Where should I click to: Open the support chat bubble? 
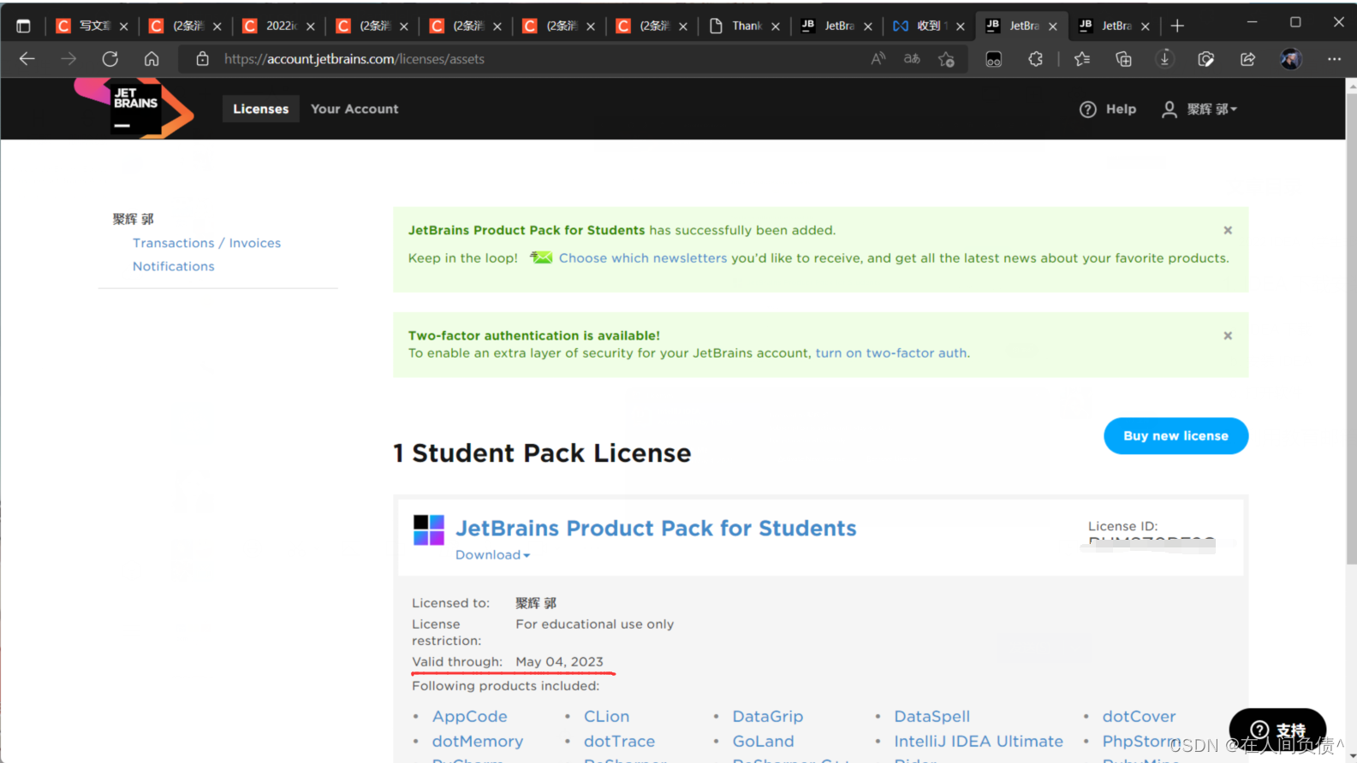pyautogui.click(x=1277, y=730)
